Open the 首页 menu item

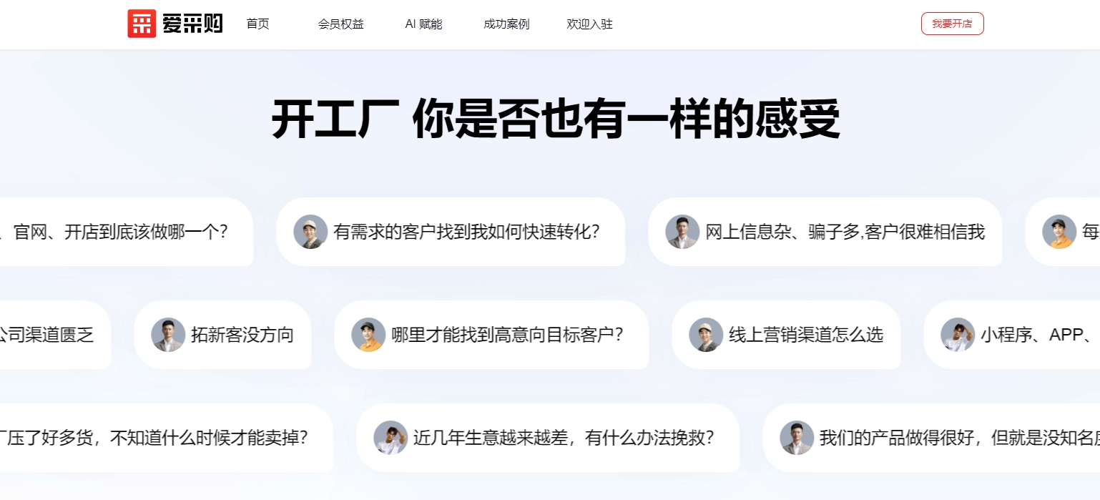click(x=257, y=24)
